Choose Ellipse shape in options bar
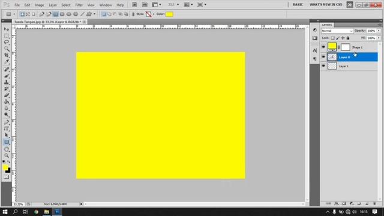 69,14
